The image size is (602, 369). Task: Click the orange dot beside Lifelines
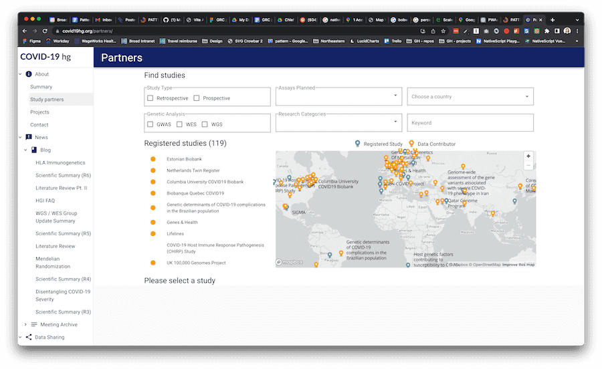[x=153, y=233]
